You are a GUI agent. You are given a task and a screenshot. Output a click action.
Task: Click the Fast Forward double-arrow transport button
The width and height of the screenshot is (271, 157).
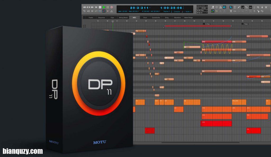92,7
